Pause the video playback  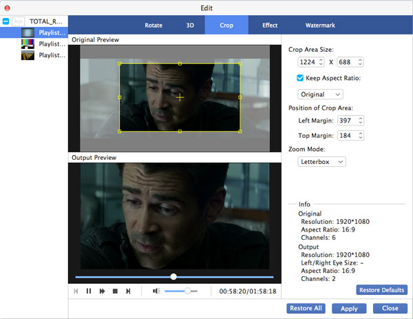point(89,291)
